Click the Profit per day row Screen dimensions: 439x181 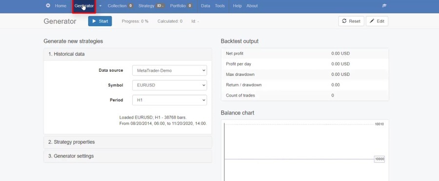[x=305, y=64]
